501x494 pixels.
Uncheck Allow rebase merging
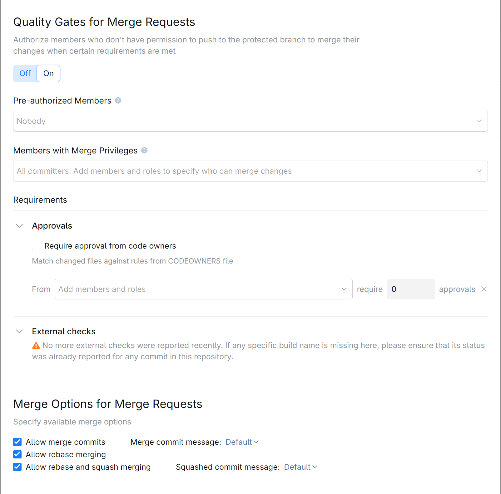(17, 454)
